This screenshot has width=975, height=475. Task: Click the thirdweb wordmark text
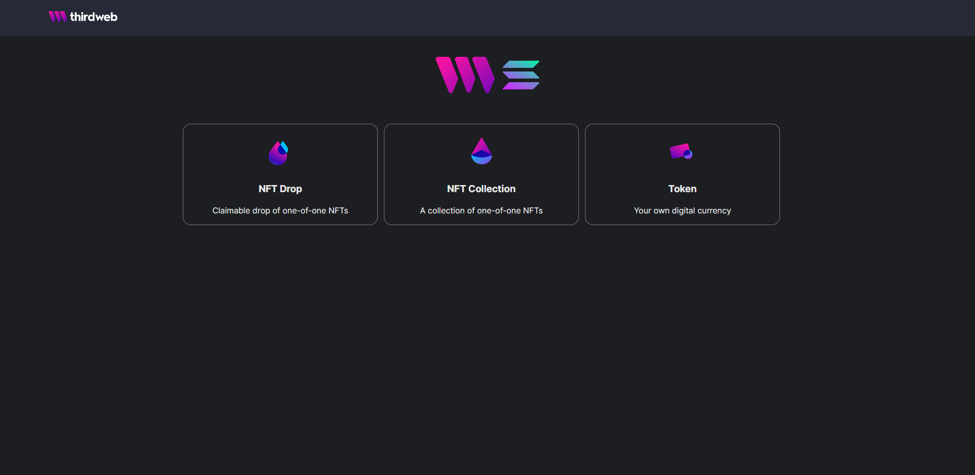coord(94,17)
